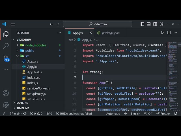Toggle the primary side bar layout button
Viewport: 181px width, 136px height.
pos(142,24)
